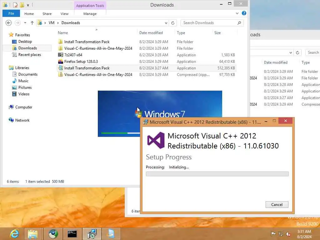Click the Visual C++ installer taskbar icon

pos(92,234)
